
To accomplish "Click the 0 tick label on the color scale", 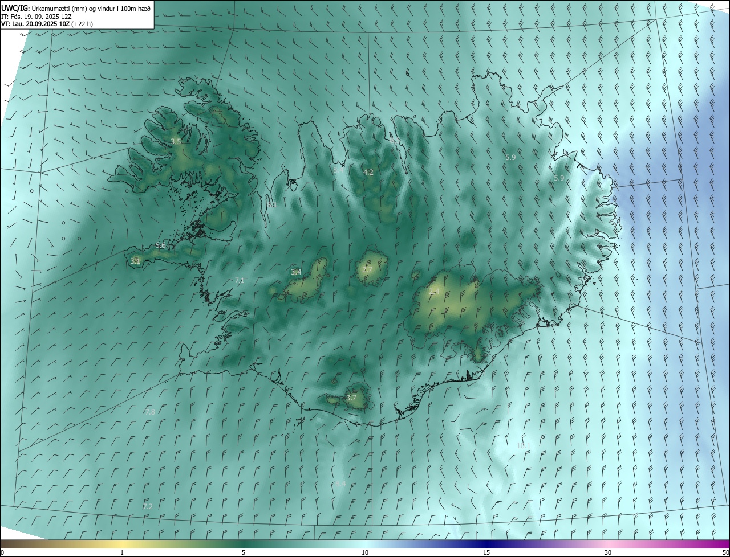I will point(2,552).
